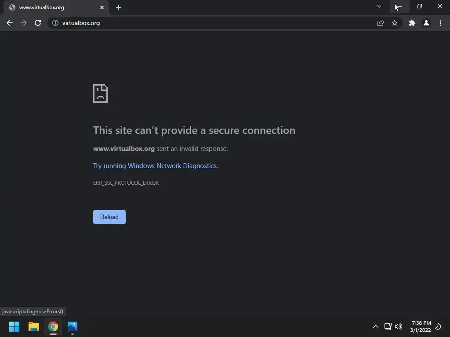Share this page icon

click(x=381, y=23)
